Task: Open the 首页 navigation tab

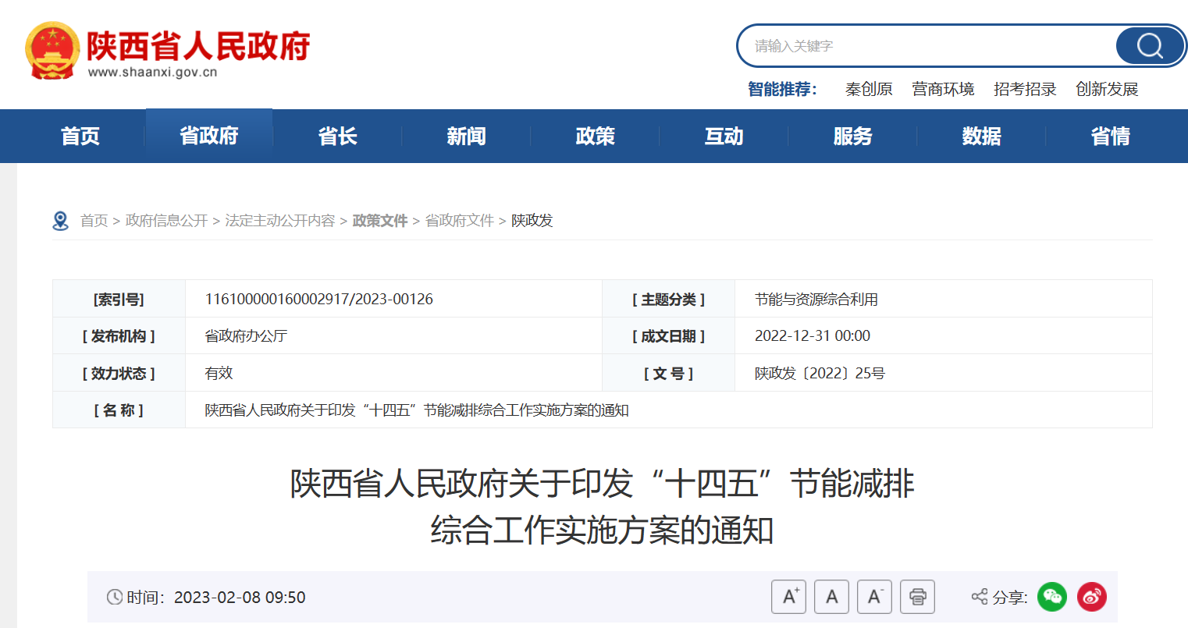Action: (80, 137)
